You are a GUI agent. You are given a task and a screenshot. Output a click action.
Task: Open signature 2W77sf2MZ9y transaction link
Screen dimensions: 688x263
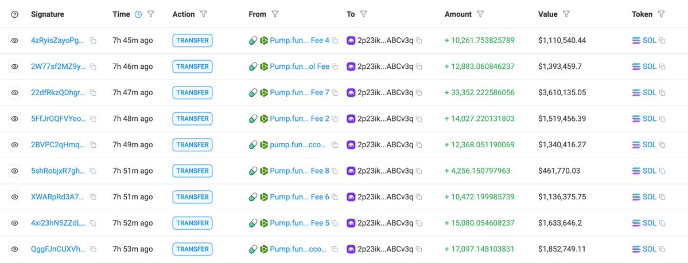point(59,66)
